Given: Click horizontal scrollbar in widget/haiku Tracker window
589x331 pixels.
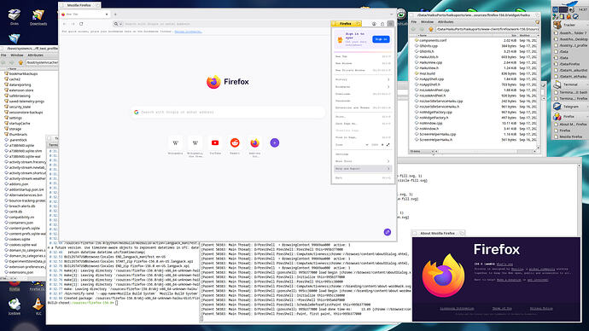Looking at the screenshot, I should pos(485,152).
